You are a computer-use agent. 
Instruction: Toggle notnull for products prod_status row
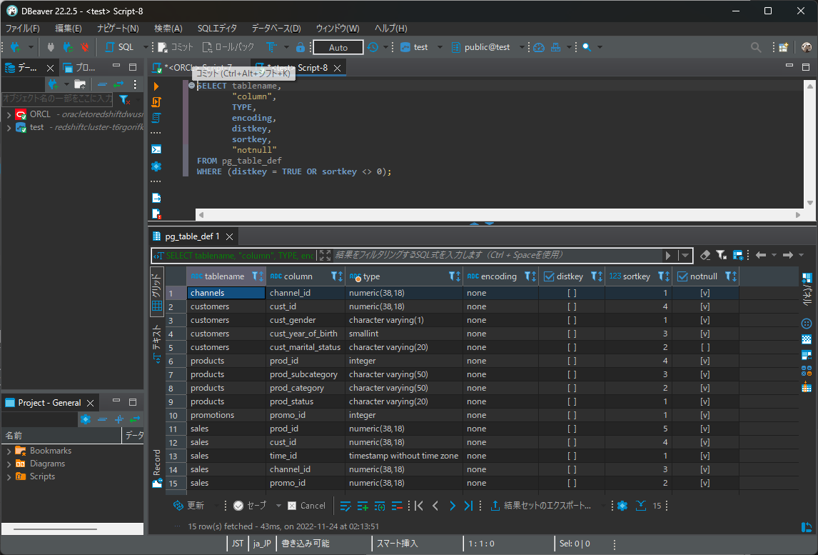coord(705,401)
